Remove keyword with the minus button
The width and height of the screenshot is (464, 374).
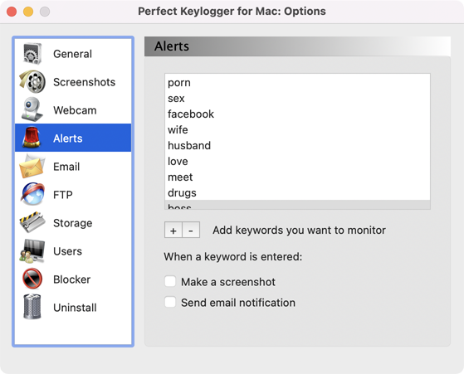tap(191, 230)
